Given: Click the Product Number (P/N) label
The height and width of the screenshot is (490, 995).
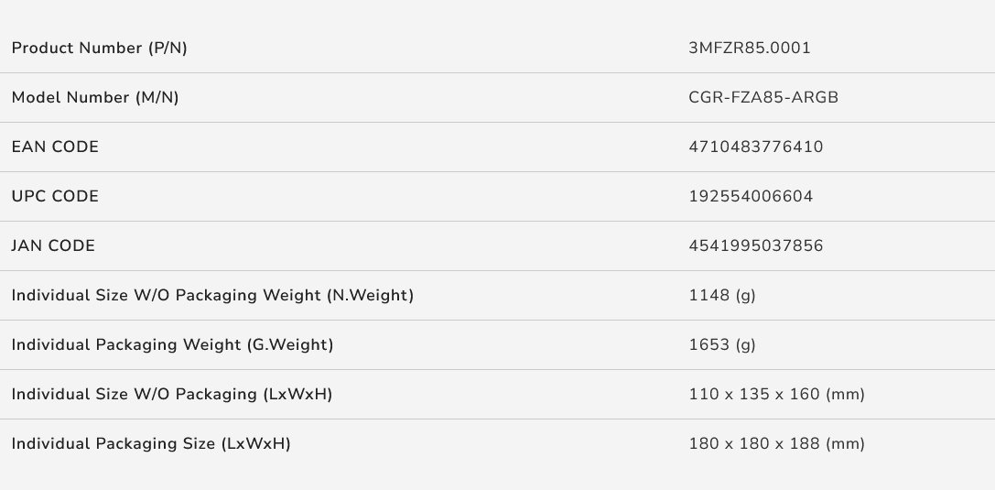Looking at the screenshot, I should [x=99, y=48].
